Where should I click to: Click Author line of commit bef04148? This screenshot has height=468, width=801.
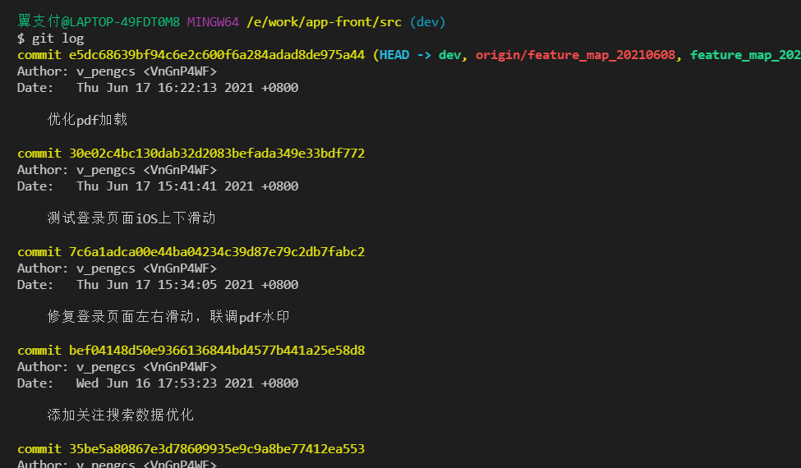click(117, 367)
